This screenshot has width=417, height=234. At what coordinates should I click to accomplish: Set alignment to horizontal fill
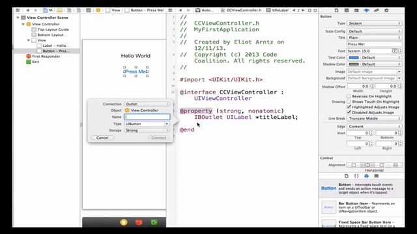click(x=395, y=165)
